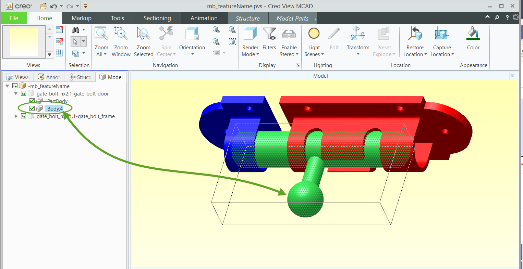Click the isolate part icon with dashed border
Screen dimensions: 523x269
[x=232, y=42]
